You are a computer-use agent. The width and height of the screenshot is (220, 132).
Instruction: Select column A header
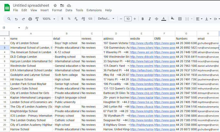(x=31, y=34)
